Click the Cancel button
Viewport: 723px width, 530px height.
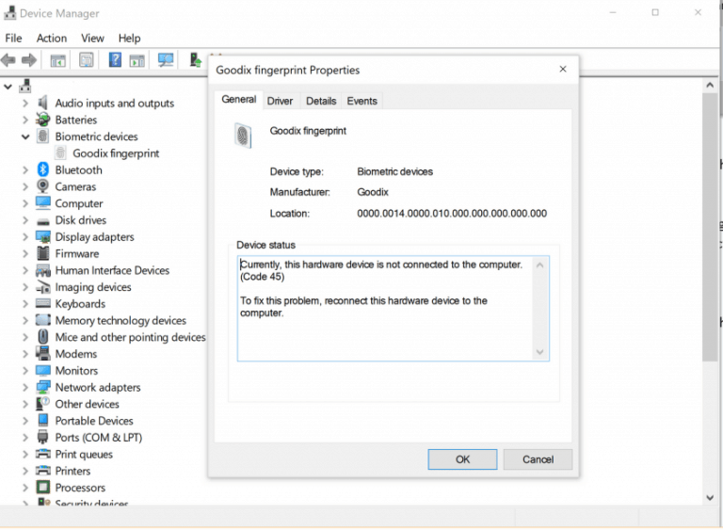point(538,459)
